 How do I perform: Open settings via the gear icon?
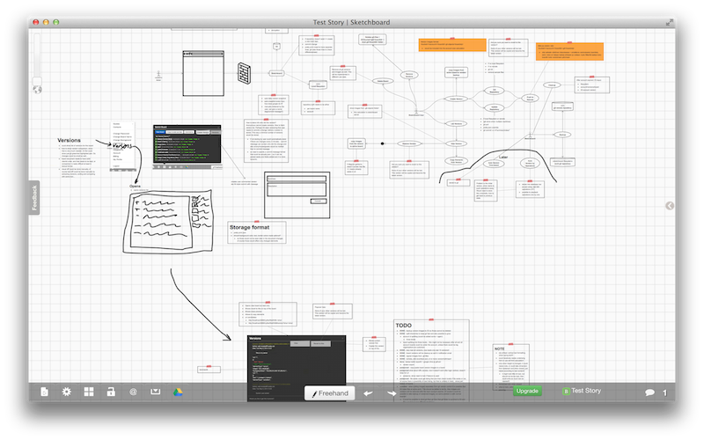pos(67,392)
